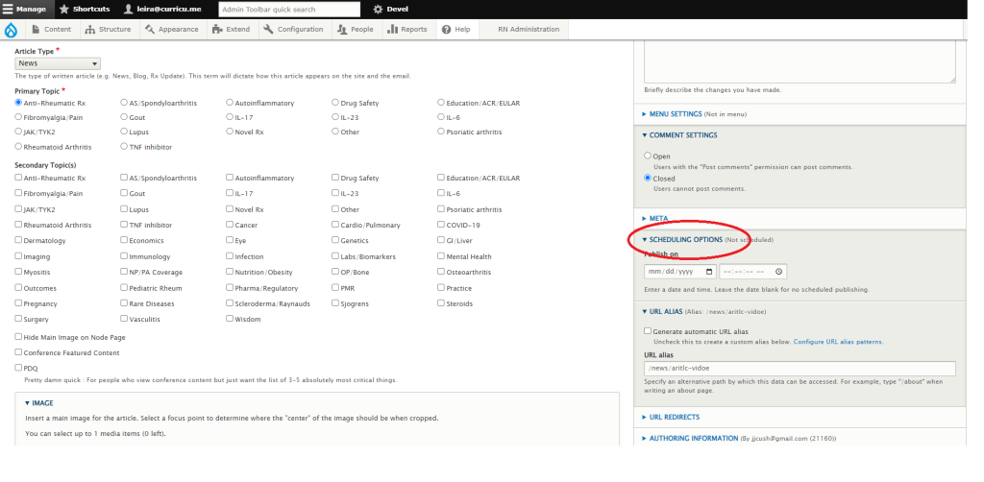Screen dimensions: 984x482
Task: Follow the Configure URL alias patterns link
Action: 838,342
